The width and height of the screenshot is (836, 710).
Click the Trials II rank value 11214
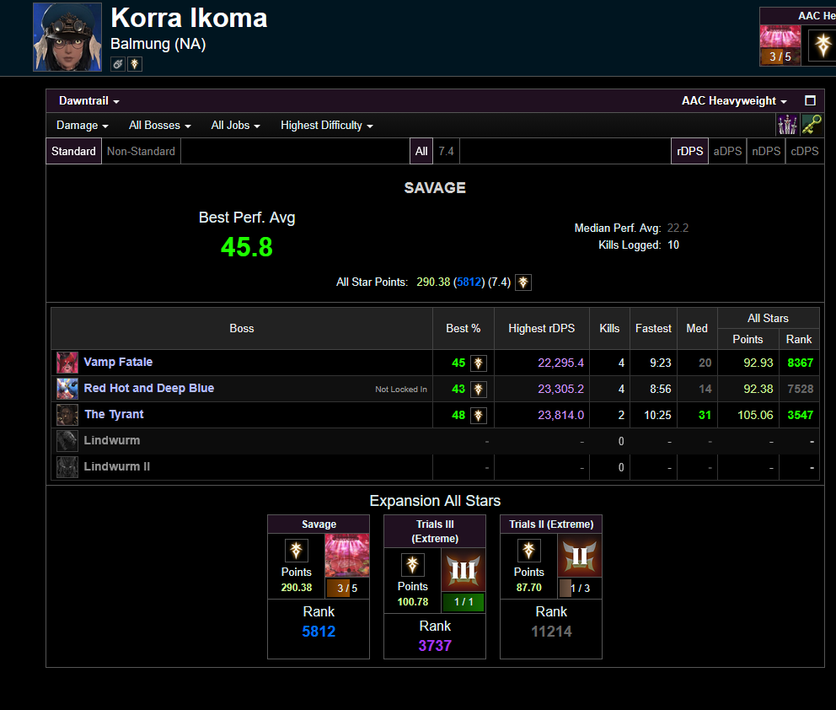551,632
